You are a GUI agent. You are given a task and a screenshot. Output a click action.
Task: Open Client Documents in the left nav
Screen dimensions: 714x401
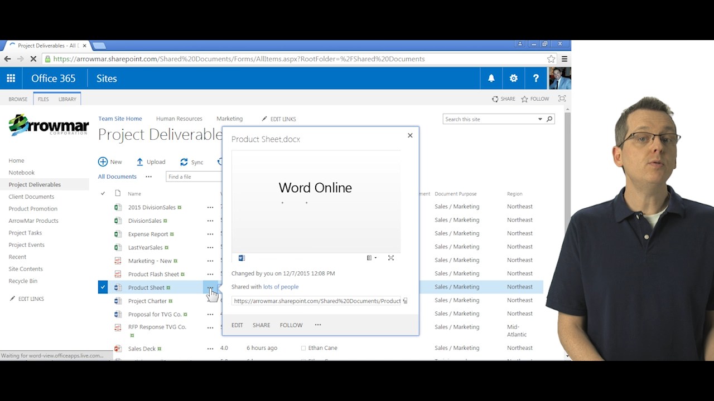pos(31,197)
